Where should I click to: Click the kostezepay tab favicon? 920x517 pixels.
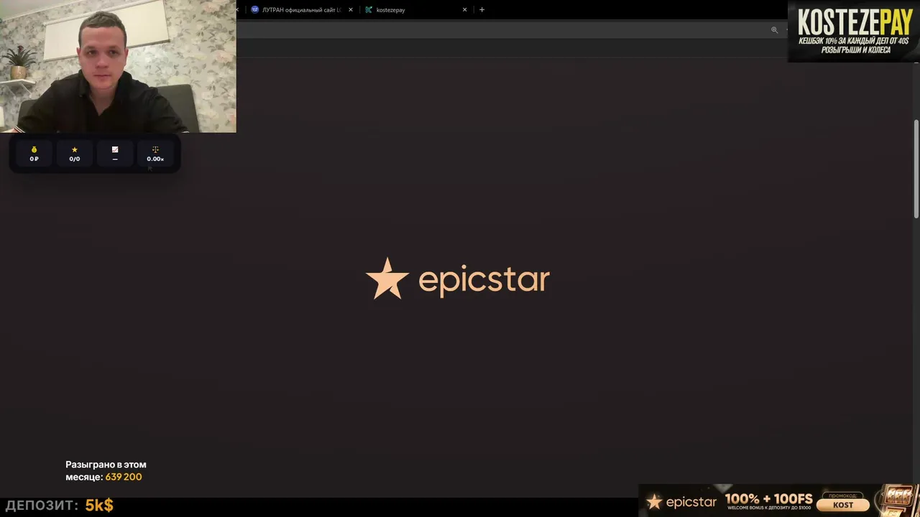(369, 10)
